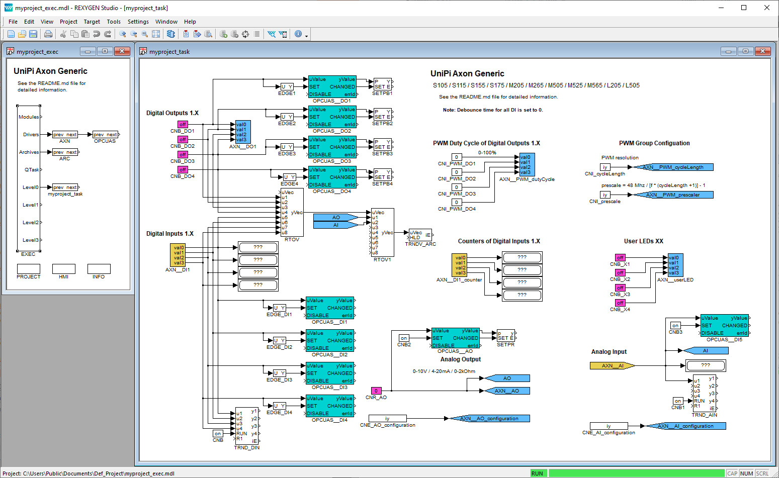
Task: Select the CNI_PWM_DO1 constant block
Action: [457, 157]
